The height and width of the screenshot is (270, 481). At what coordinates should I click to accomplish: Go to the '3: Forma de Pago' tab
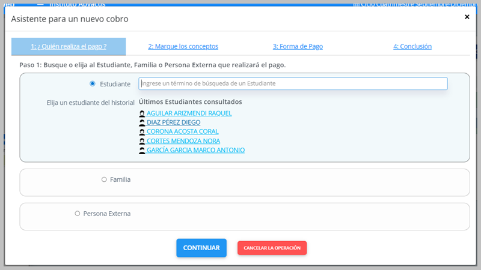point(298,46)
